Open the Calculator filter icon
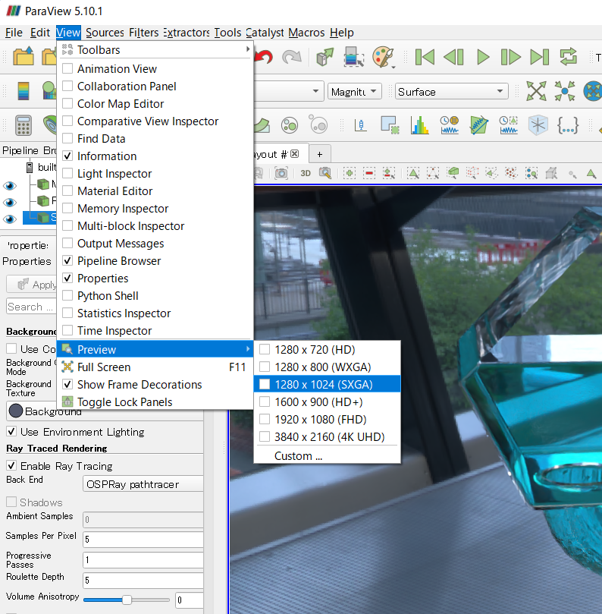Screen dimensions: 602x614 [x=23, y=124]
